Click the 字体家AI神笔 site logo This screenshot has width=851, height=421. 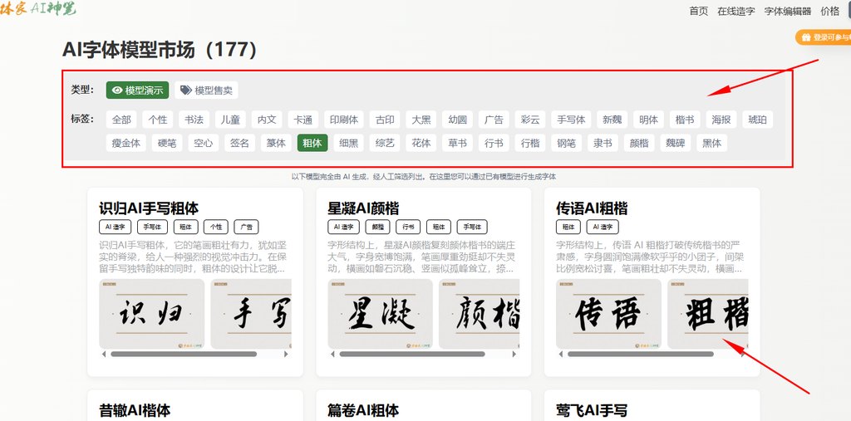38,8
